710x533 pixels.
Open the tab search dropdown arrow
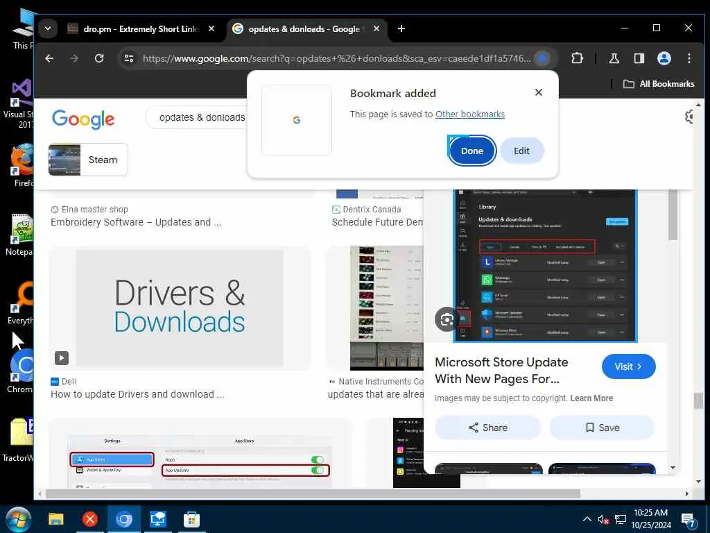point(48,28)
